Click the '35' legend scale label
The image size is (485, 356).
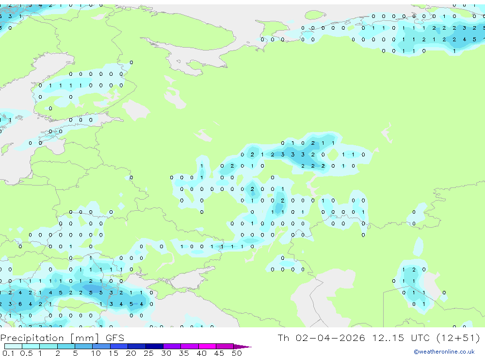click(x=184, y=353)
